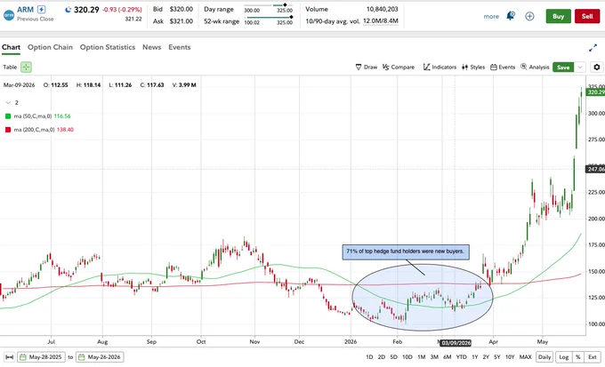Viewport: 605px width, 367px height.
Task: Switch to the Chart tab
Action: click(x=11, y=47)
